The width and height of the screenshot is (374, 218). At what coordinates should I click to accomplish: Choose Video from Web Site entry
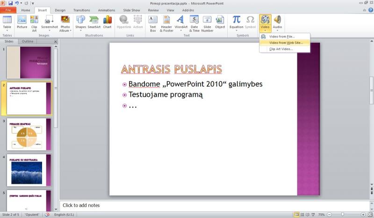(x=285, y=43)
